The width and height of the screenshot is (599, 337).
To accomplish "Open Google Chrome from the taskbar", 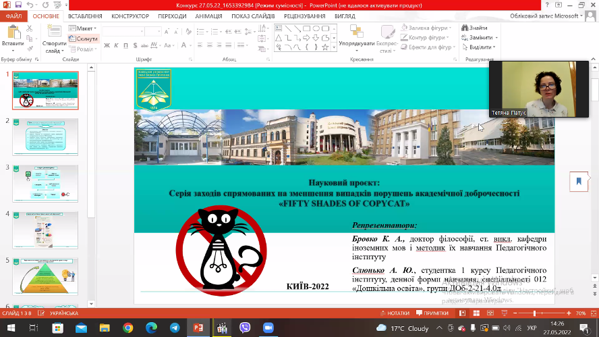I will coord(128,328).
